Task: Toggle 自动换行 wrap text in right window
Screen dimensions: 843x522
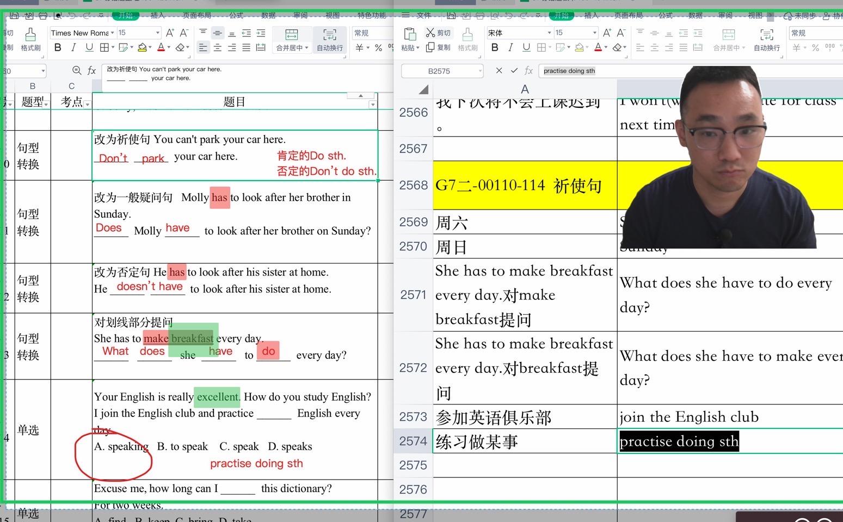Action: [766, 40]
